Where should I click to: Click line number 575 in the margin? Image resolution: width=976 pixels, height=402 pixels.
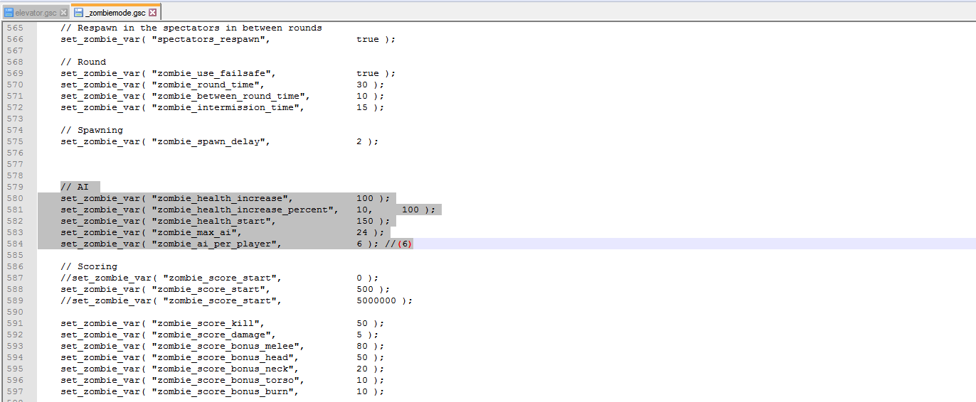tap(15, 141)
